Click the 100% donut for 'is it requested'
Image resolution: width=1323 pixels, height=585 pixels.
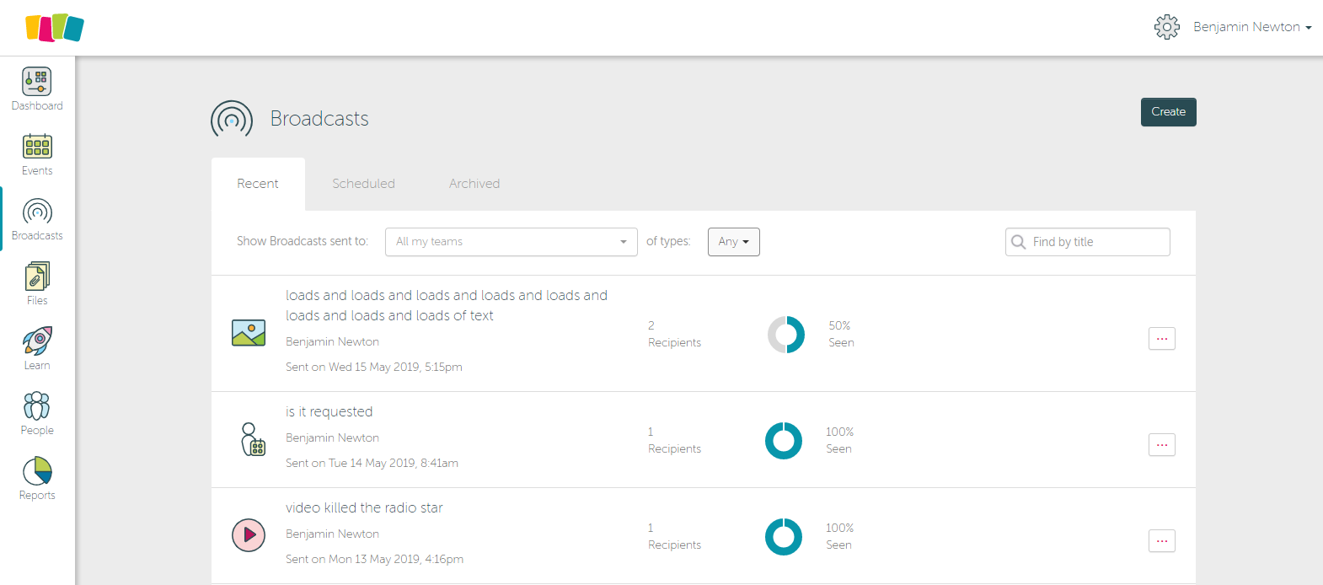click(x=784, y=441)
